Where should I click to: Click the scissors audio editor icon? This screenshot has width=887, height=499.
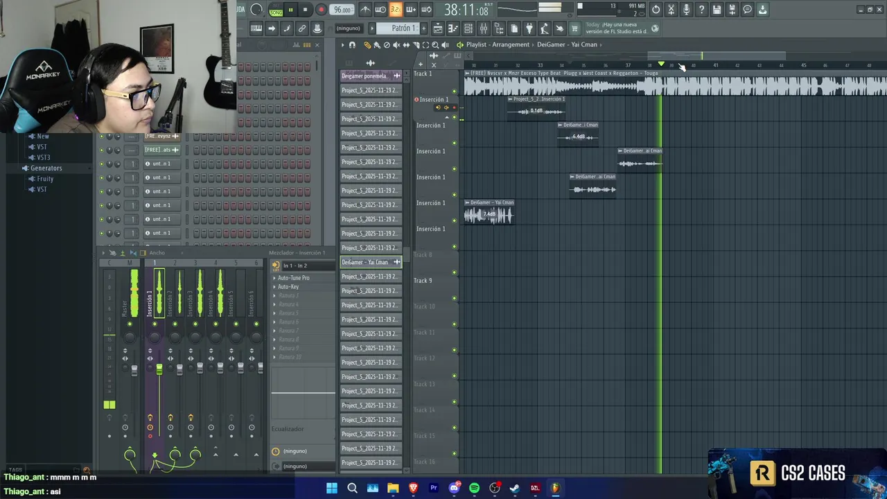tap(671, 10)
